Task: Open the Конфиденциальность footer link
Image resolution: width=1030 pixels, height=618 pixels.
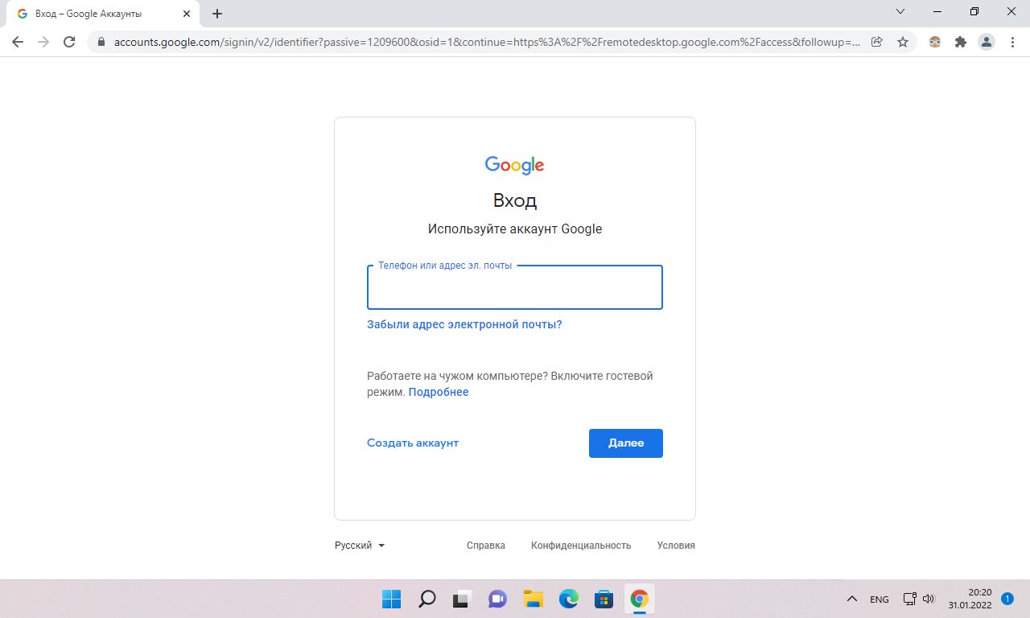Action: (581, 545)
